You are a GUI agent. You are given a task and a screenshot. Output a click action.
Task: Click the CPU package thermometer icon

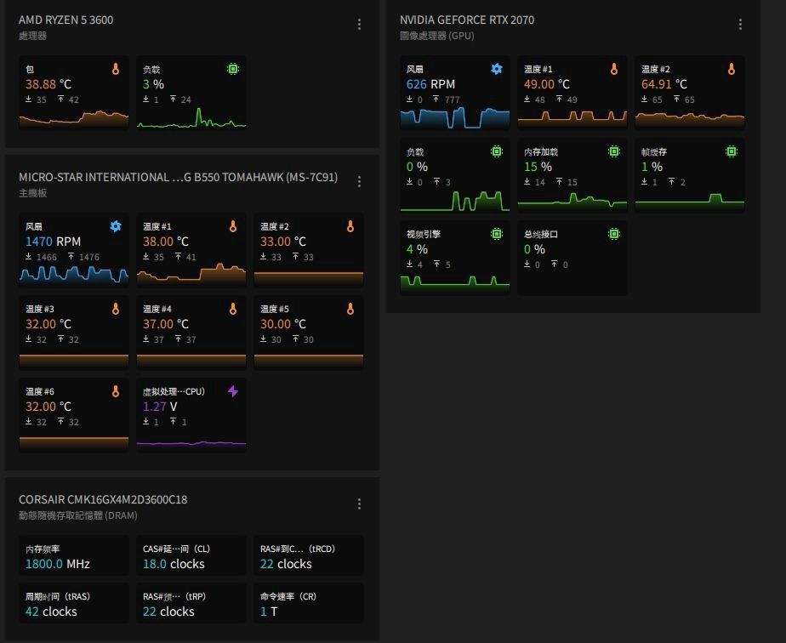pyautogui.click(x=116, y=69)
